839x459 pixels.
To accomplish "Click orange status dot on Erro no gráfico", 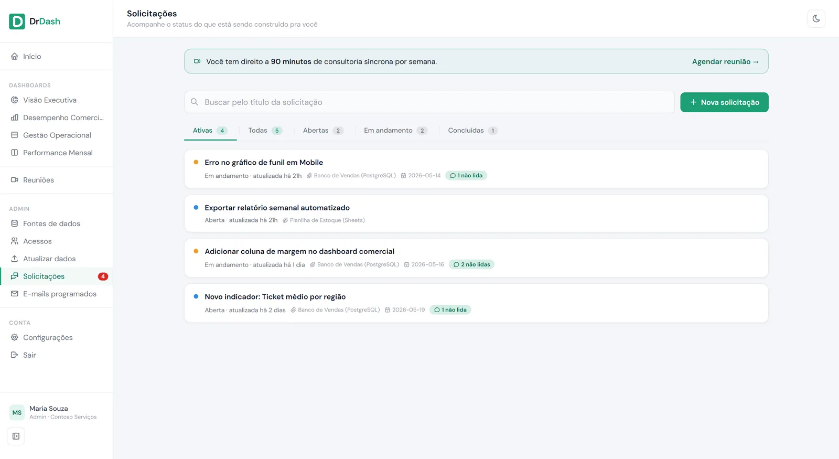I will [196, 162].
